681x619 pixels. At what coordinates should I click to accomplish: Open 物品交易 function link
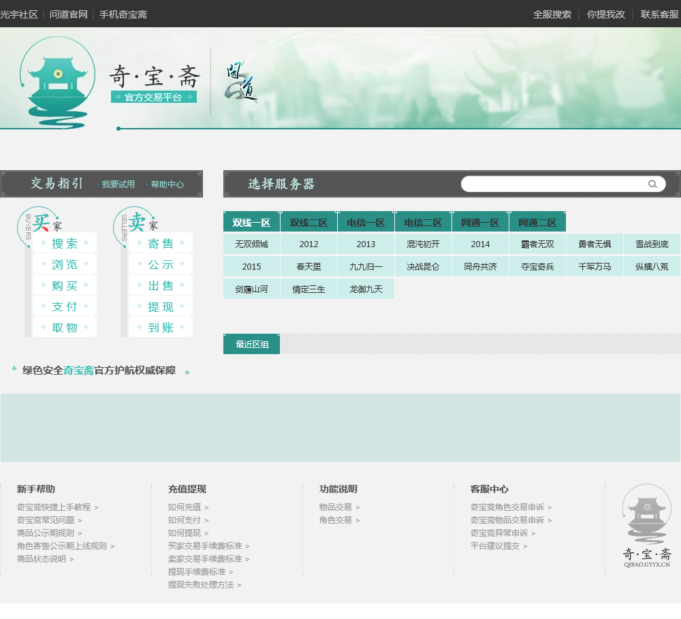coord(339,507)
